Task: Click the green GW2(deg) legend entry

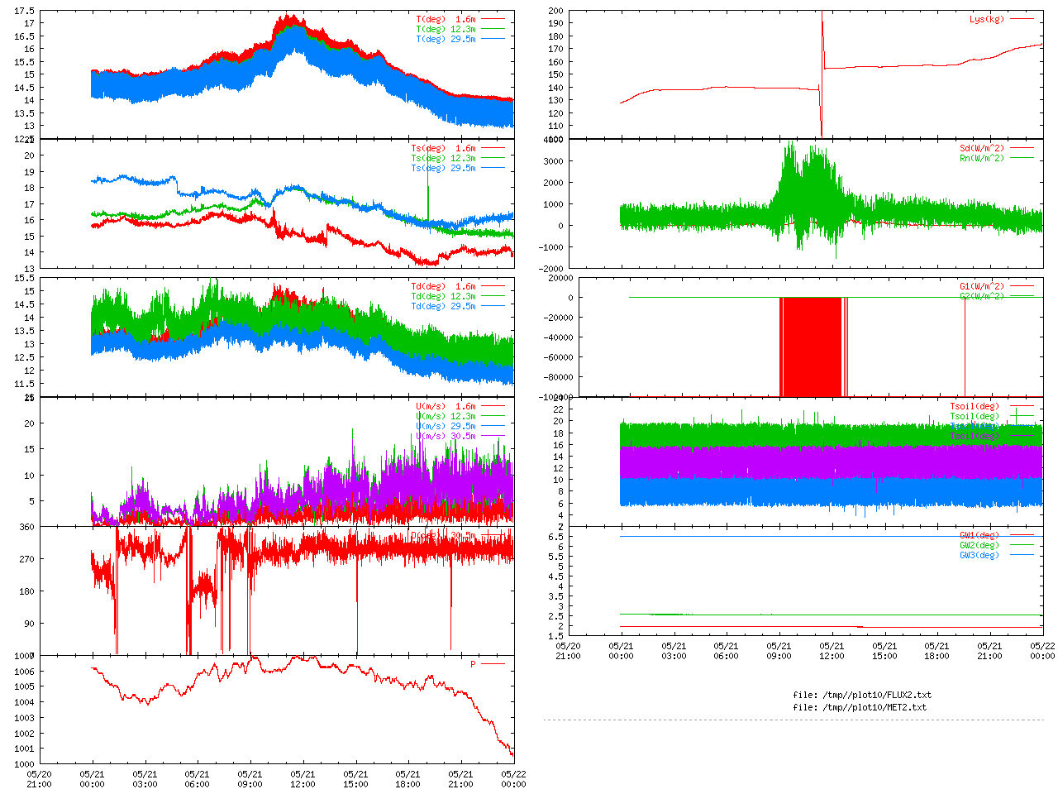Action: click(979, 545)
